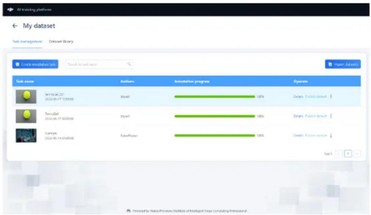
Task: Open more options menu for Example row
Action: pos(331,136)
